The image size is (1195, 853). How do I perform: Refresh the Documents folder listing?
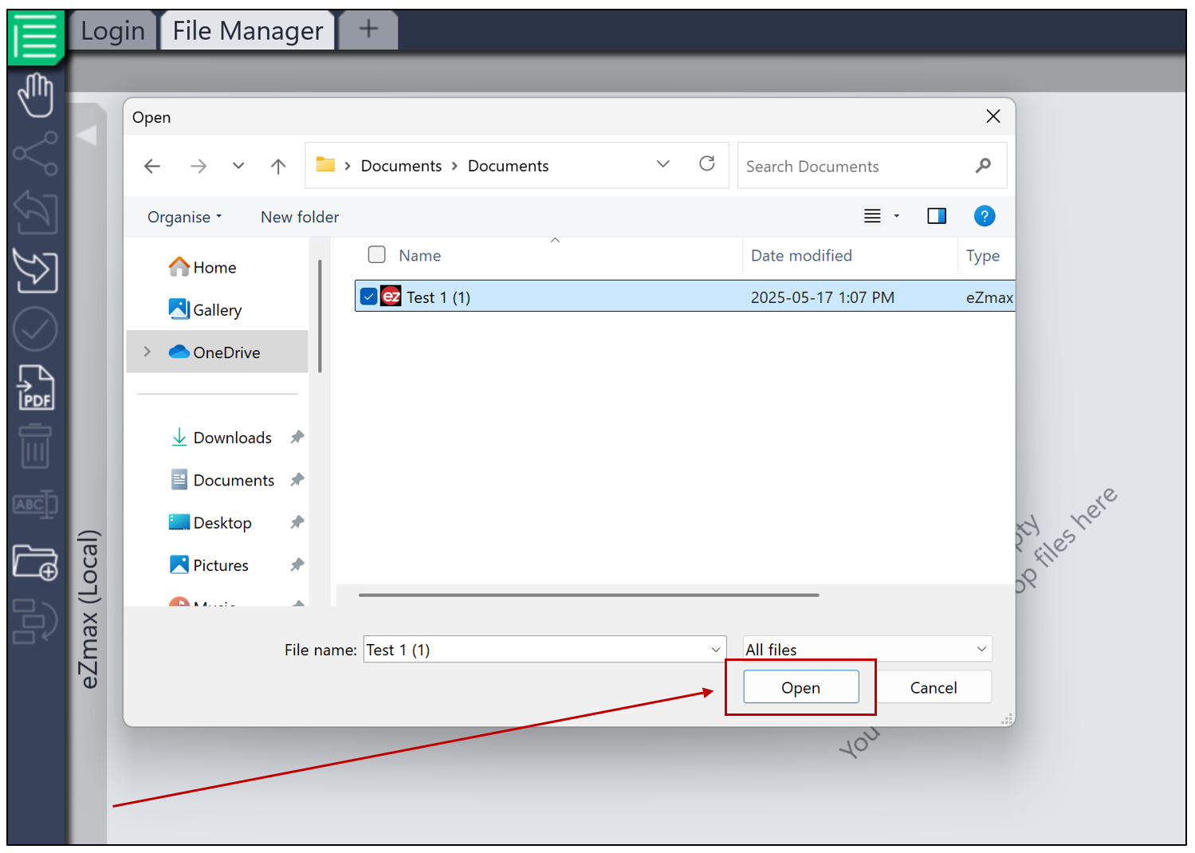707,164
